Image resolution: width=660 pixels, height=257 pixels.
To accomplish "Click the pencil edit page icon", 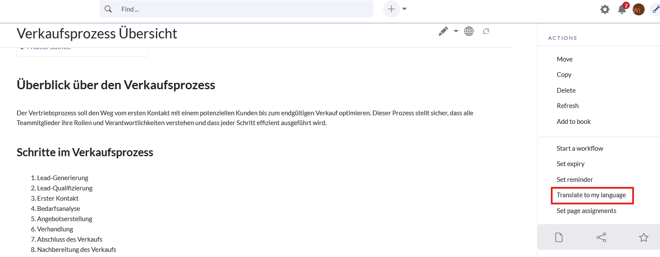I will [443, 31].
